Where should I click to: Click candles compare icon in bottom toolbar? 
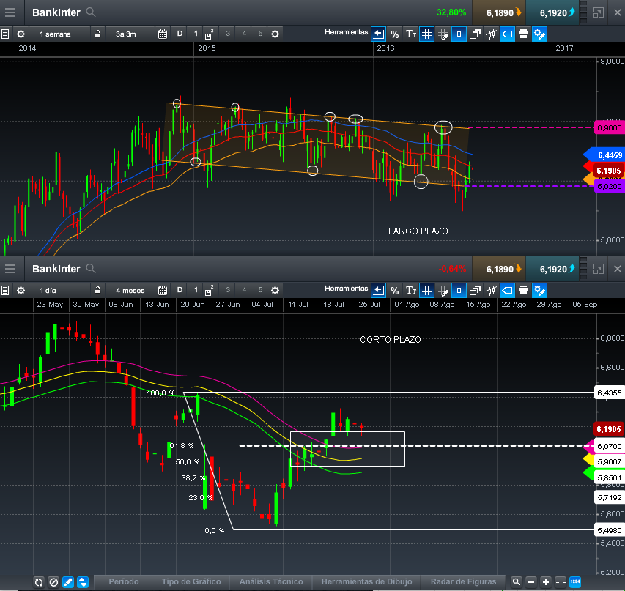(491, 291)
